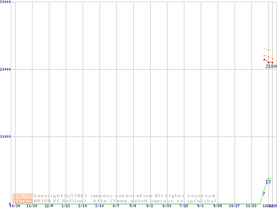Click the AKIBA PC Hotline logo
This screenshot has width=277, height=208.
[23, 198]
